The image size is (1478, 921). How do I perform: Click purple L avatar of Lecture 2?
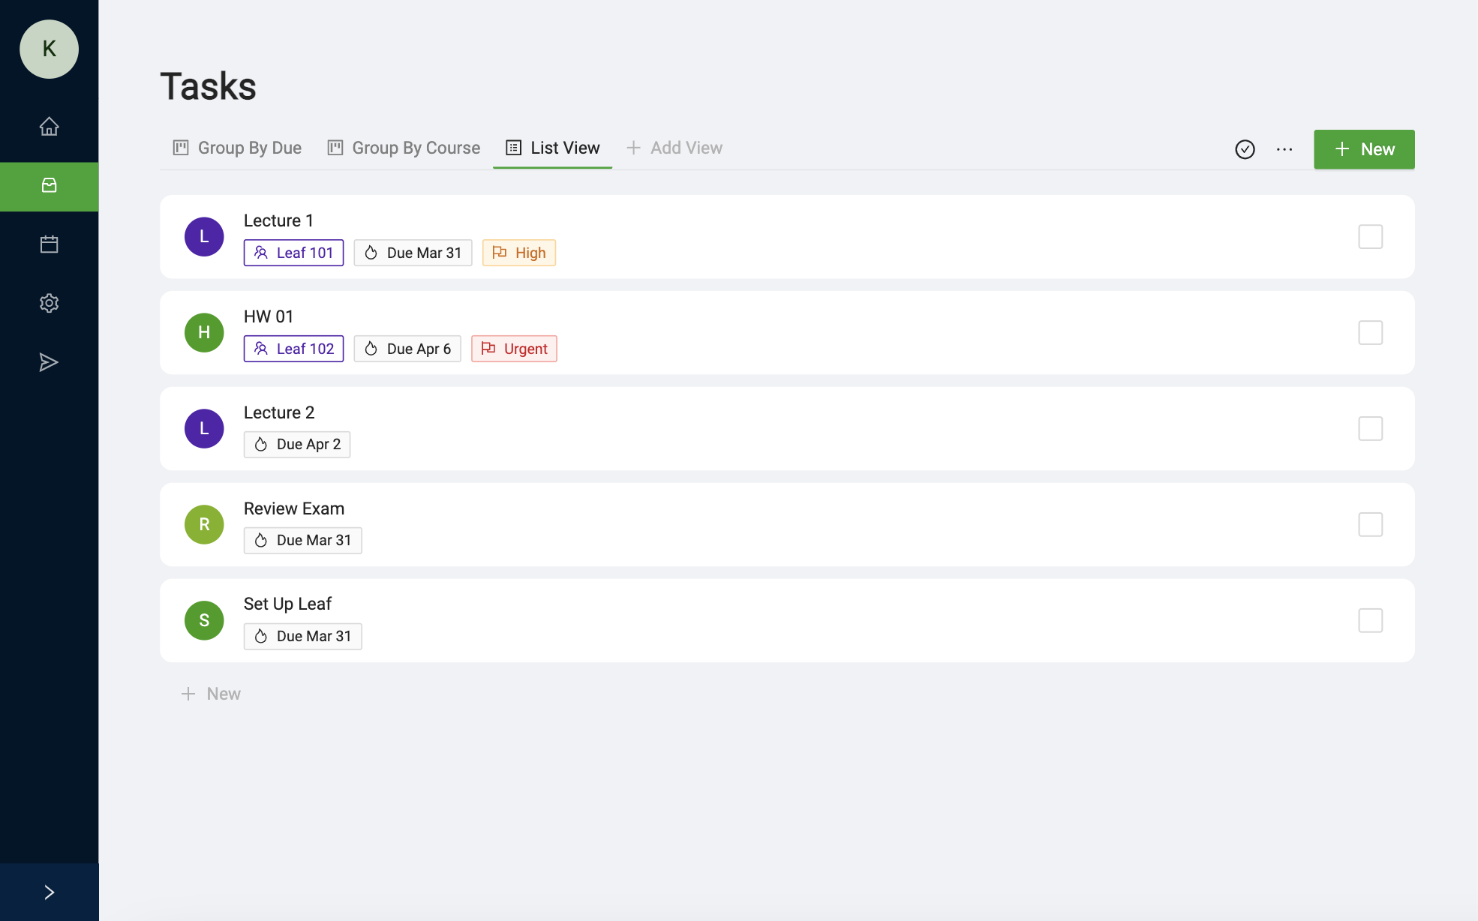204,428
